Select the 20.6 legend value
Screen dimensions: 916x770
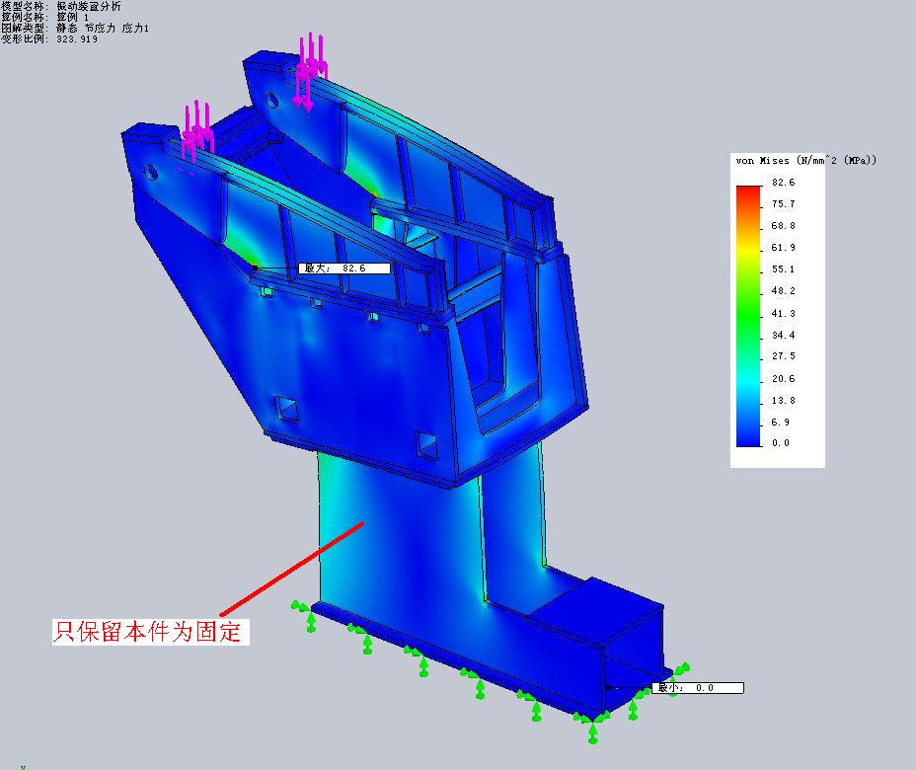pos(783,378)
